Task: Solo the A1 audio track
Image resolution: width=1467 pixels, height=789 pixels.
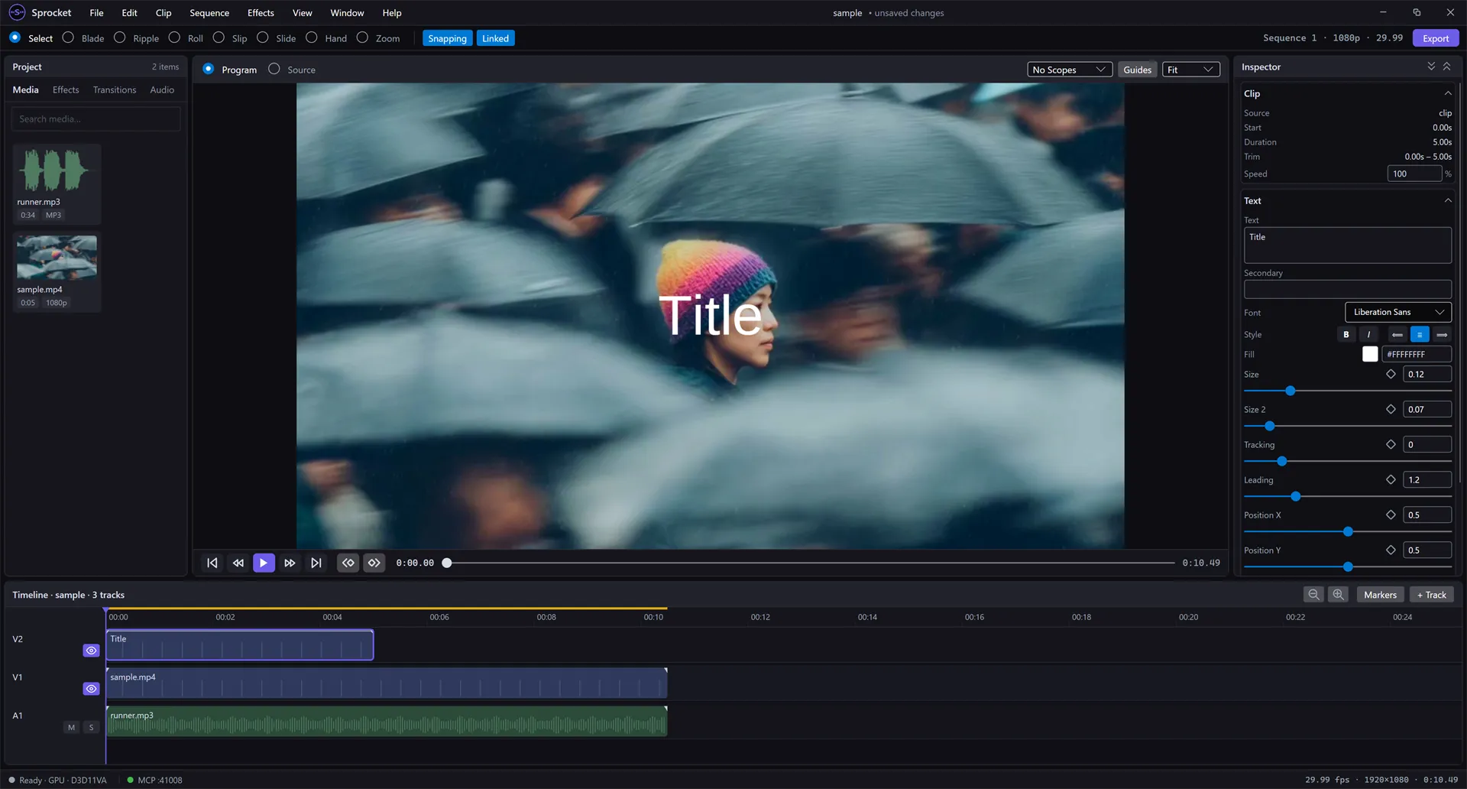Action: pyautogui.click(x=91, y=727)
